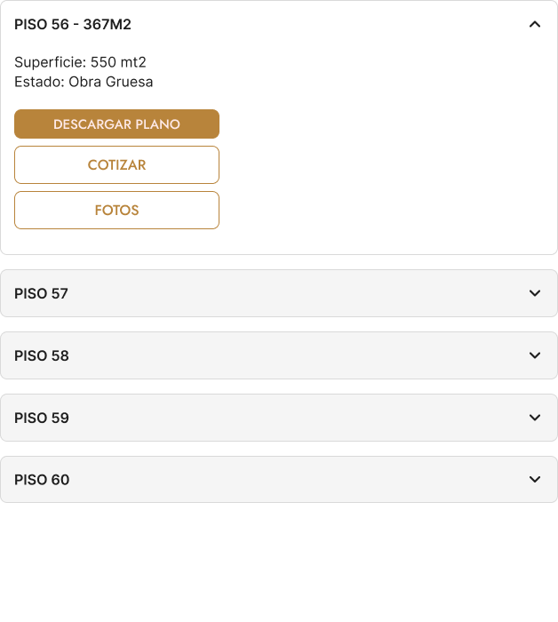Image resolution: width=558 pixels, height=622 pixels.
Task: Click the down chevron on PISO 58
Action: [535, 355]
